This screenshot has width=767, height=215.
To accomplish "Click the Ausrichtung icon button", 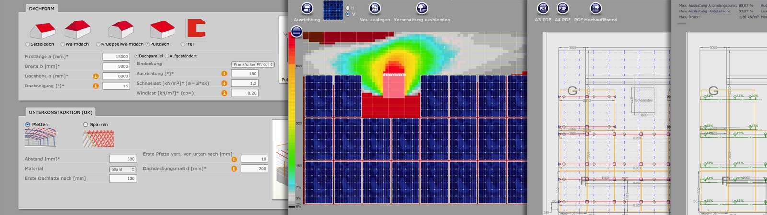I will click(307, 9).
